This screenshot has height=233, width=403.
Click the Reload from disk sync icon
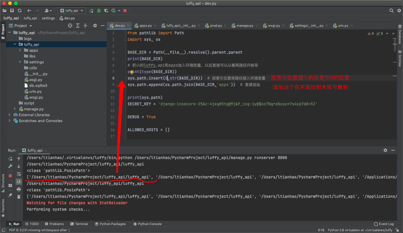pyautogui.click(x=20, y=11)
